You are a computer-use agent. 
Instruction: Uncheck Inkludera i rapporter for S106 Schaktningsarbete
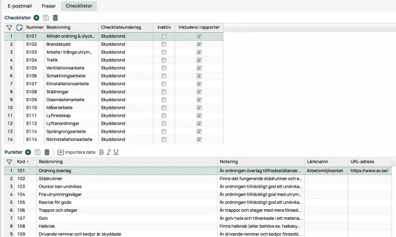pos(199,76)
